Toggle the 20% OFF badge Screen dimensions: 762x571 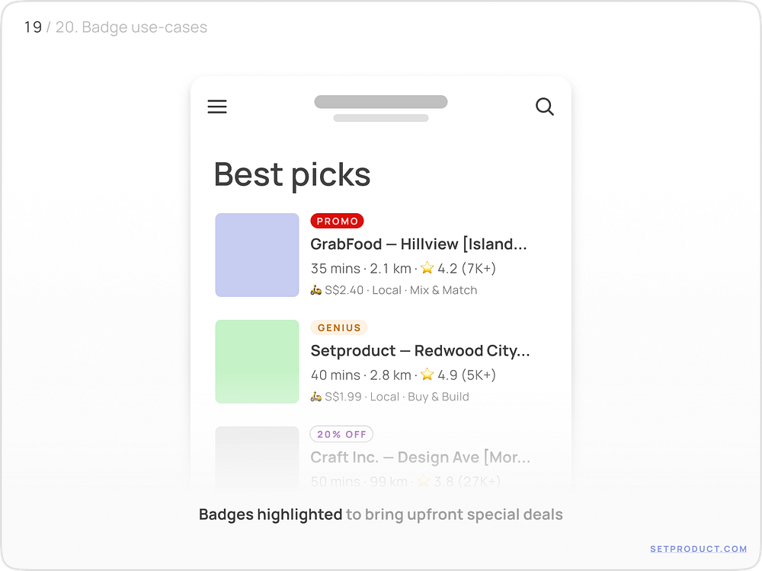click(341, 434)
